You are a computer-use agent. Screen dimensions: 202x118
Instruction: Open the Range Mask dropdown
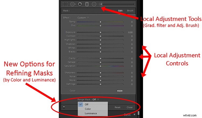pos(95,99)
